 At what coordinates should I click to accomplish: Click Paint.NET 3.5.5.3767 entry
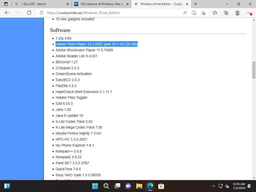point(72,163)
